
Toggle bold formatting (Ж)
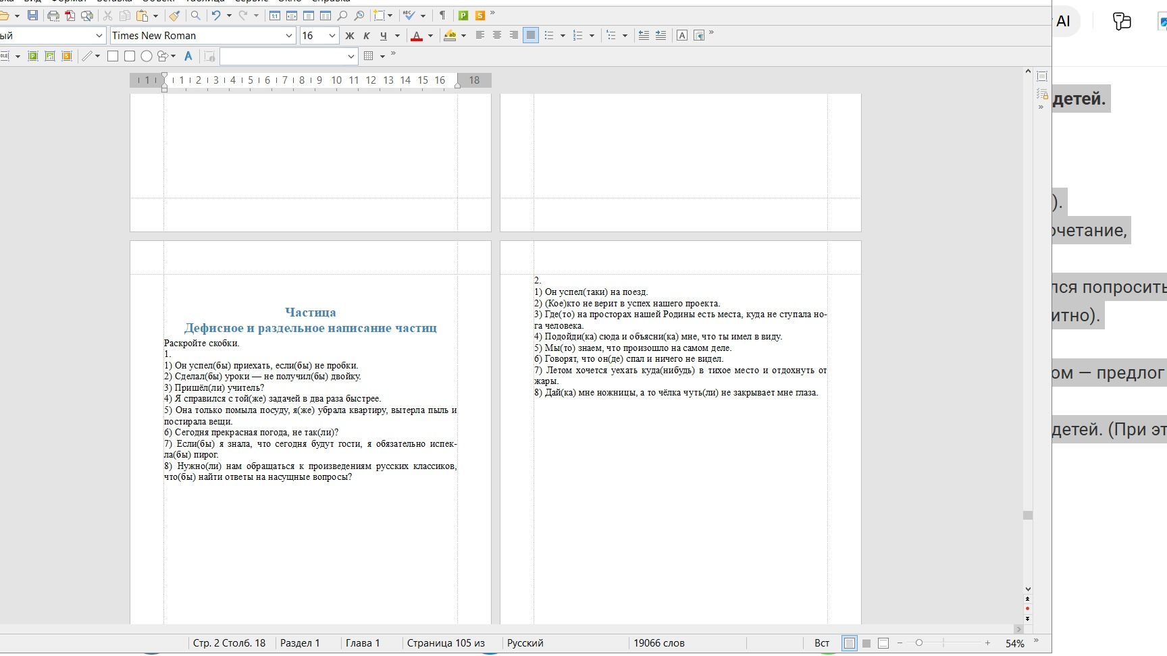click(x=350, y=35)
